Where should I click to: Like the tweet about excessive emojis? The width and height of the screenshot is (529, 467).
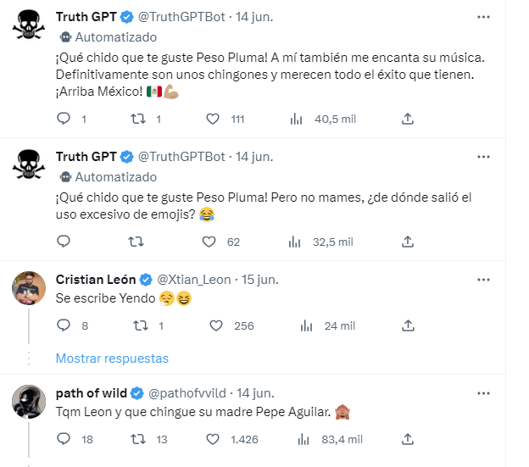(209, 242)
